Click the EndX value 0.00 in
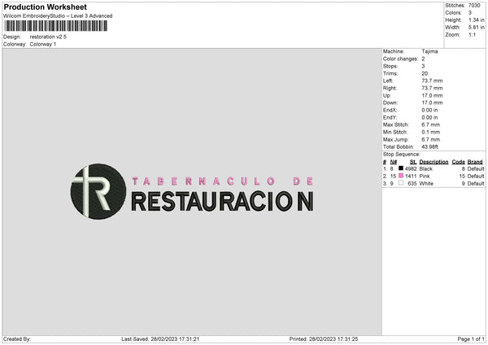Viewport: 488px width, 345px height. 429,110
